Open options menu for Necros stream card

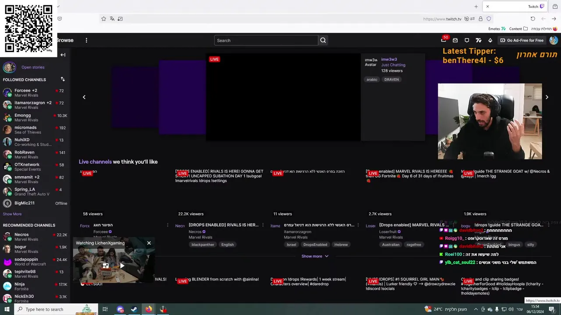click(263, 225)
